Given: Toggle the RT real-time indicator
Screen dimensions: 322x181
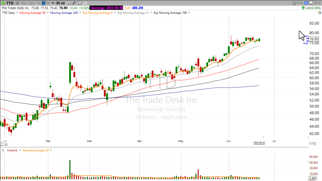Looking at the screenshot, I should pos(302,3).
